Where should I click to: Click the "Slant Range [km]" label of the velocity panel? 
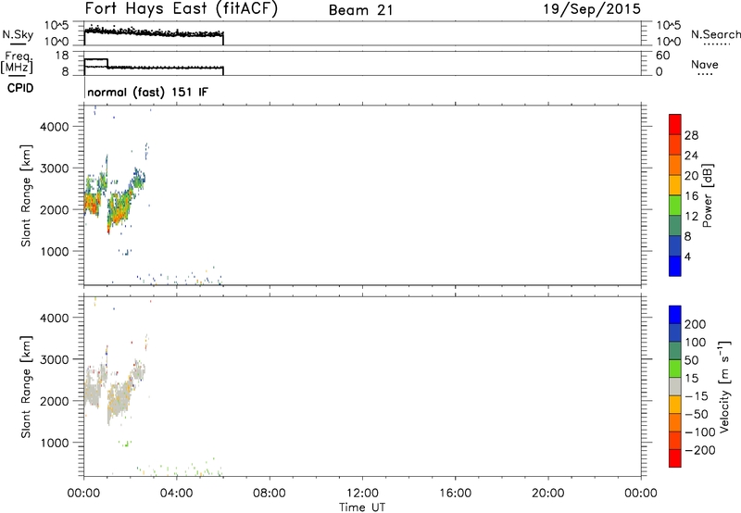[26, 387]
